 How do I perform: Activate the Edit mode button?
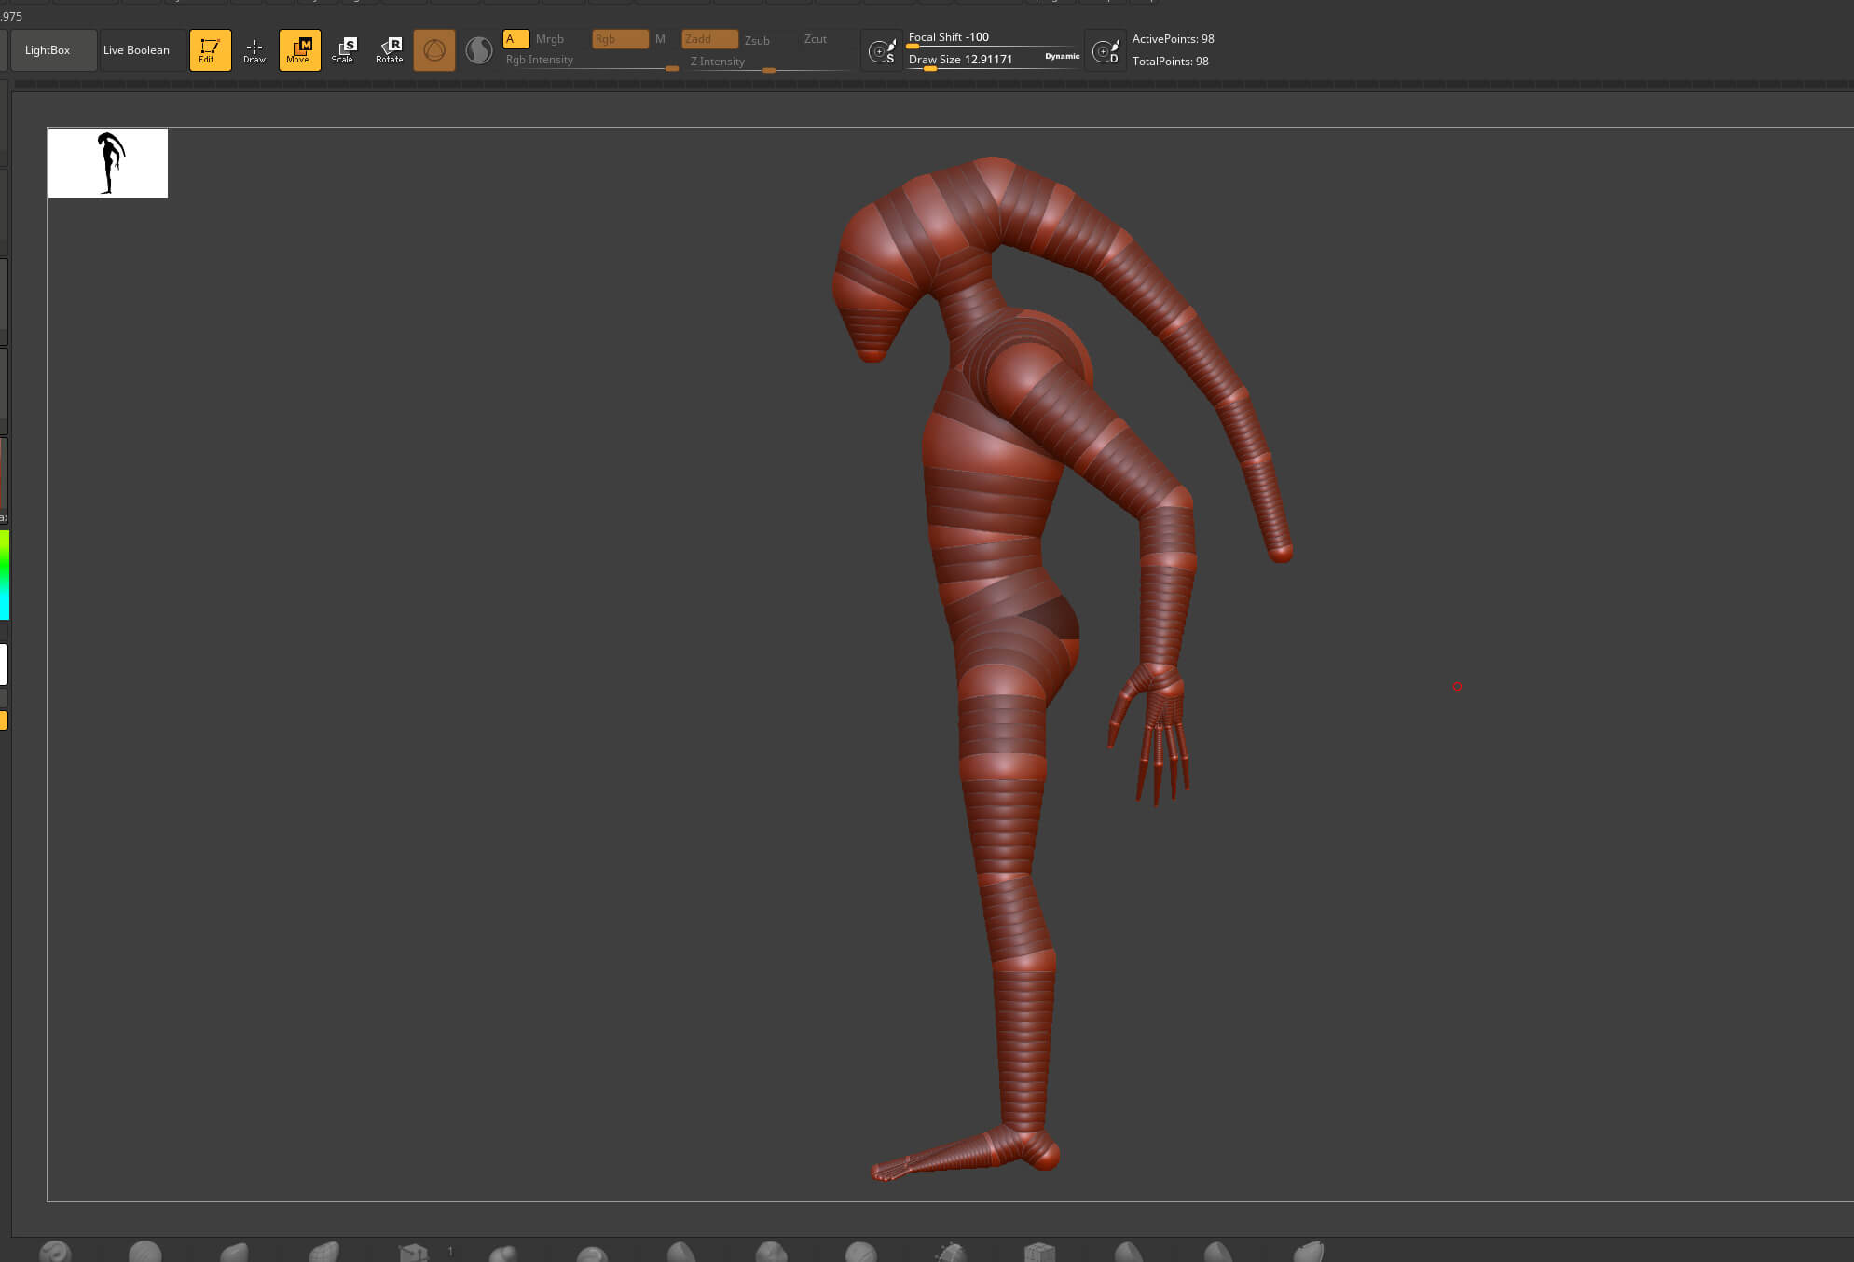point(210,50)
